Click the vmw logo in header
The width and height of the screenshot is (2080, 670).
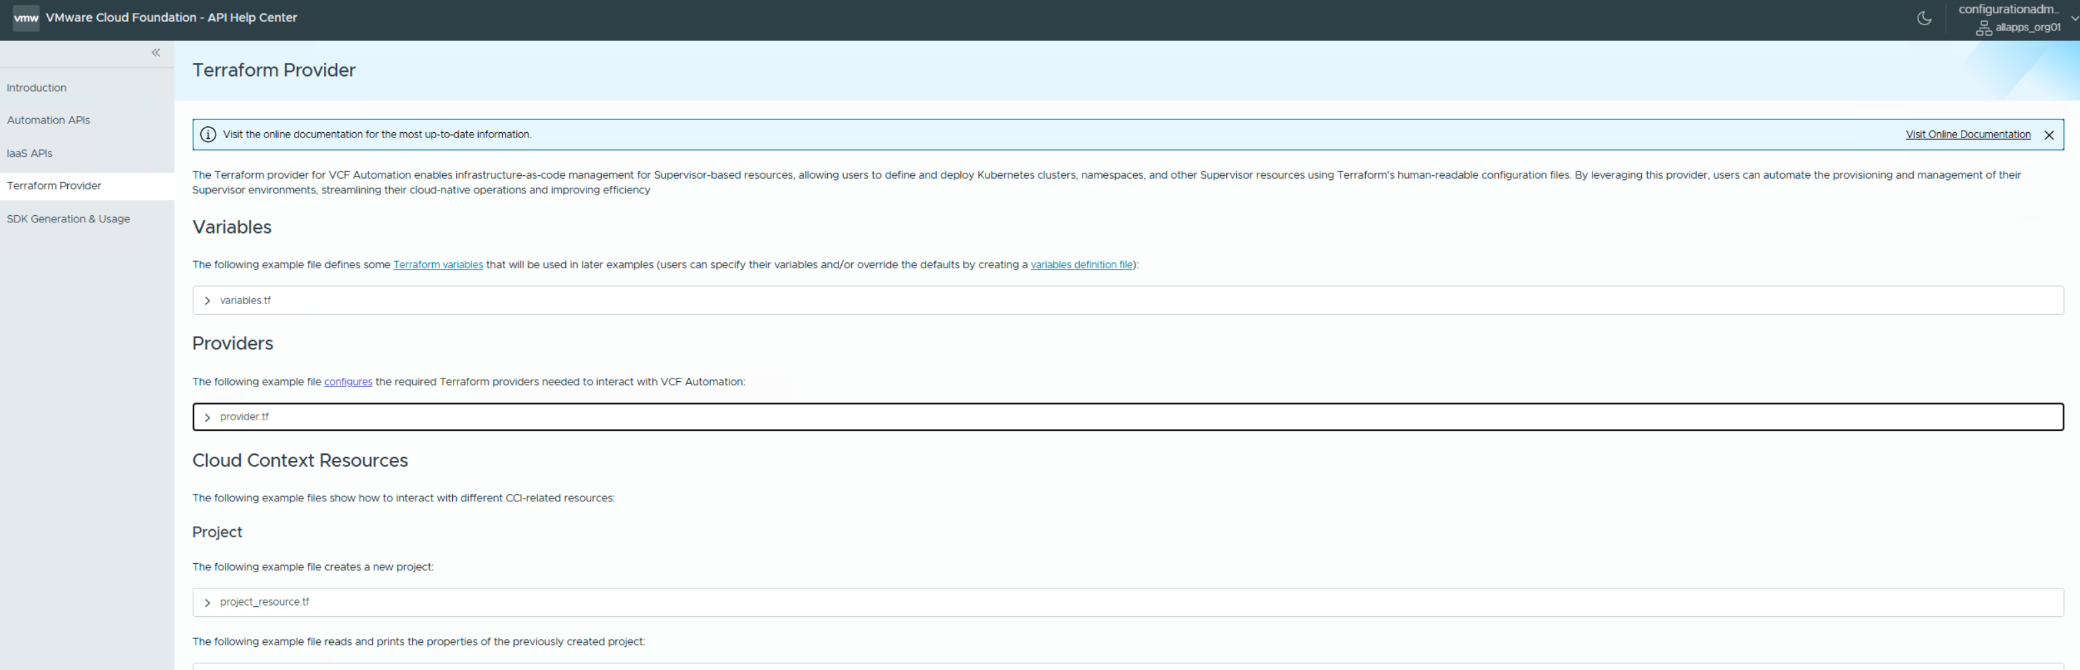tap(26, 18)
